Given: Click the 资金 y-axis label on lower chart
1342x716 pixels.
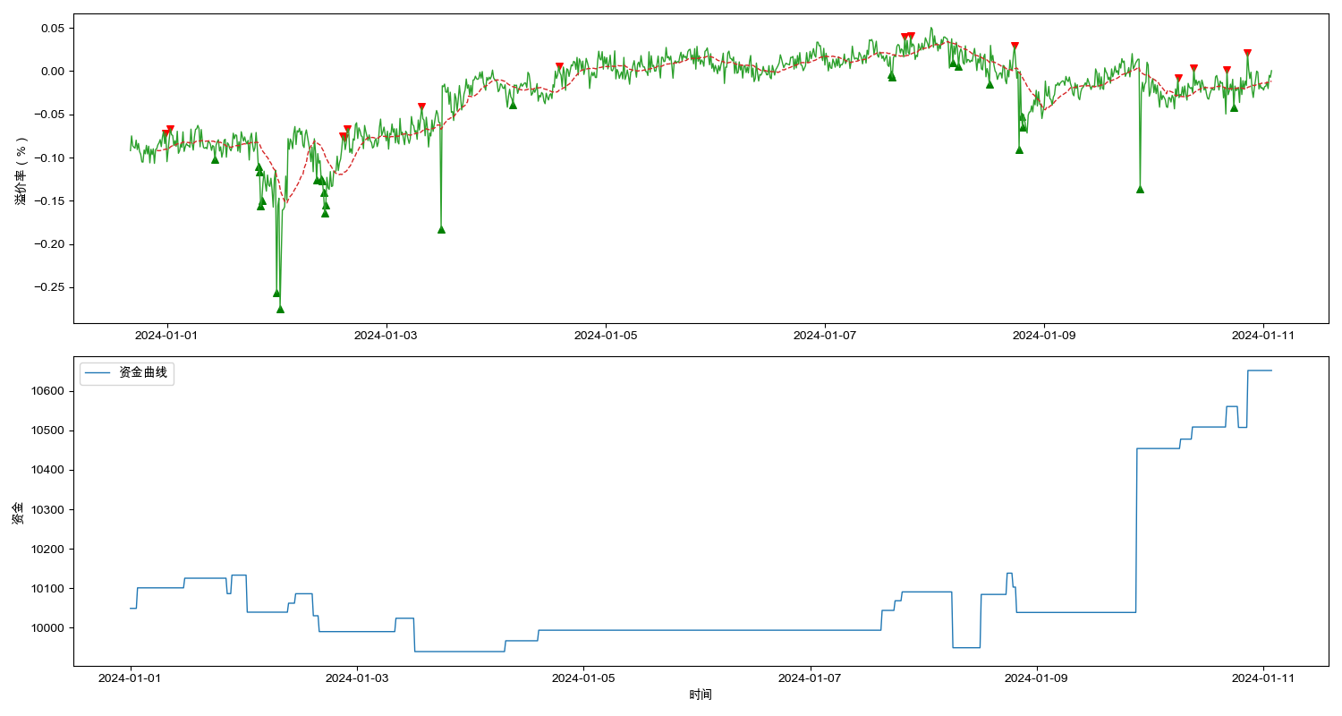Looking at the screenshot, I should click(x=18, y=513).
